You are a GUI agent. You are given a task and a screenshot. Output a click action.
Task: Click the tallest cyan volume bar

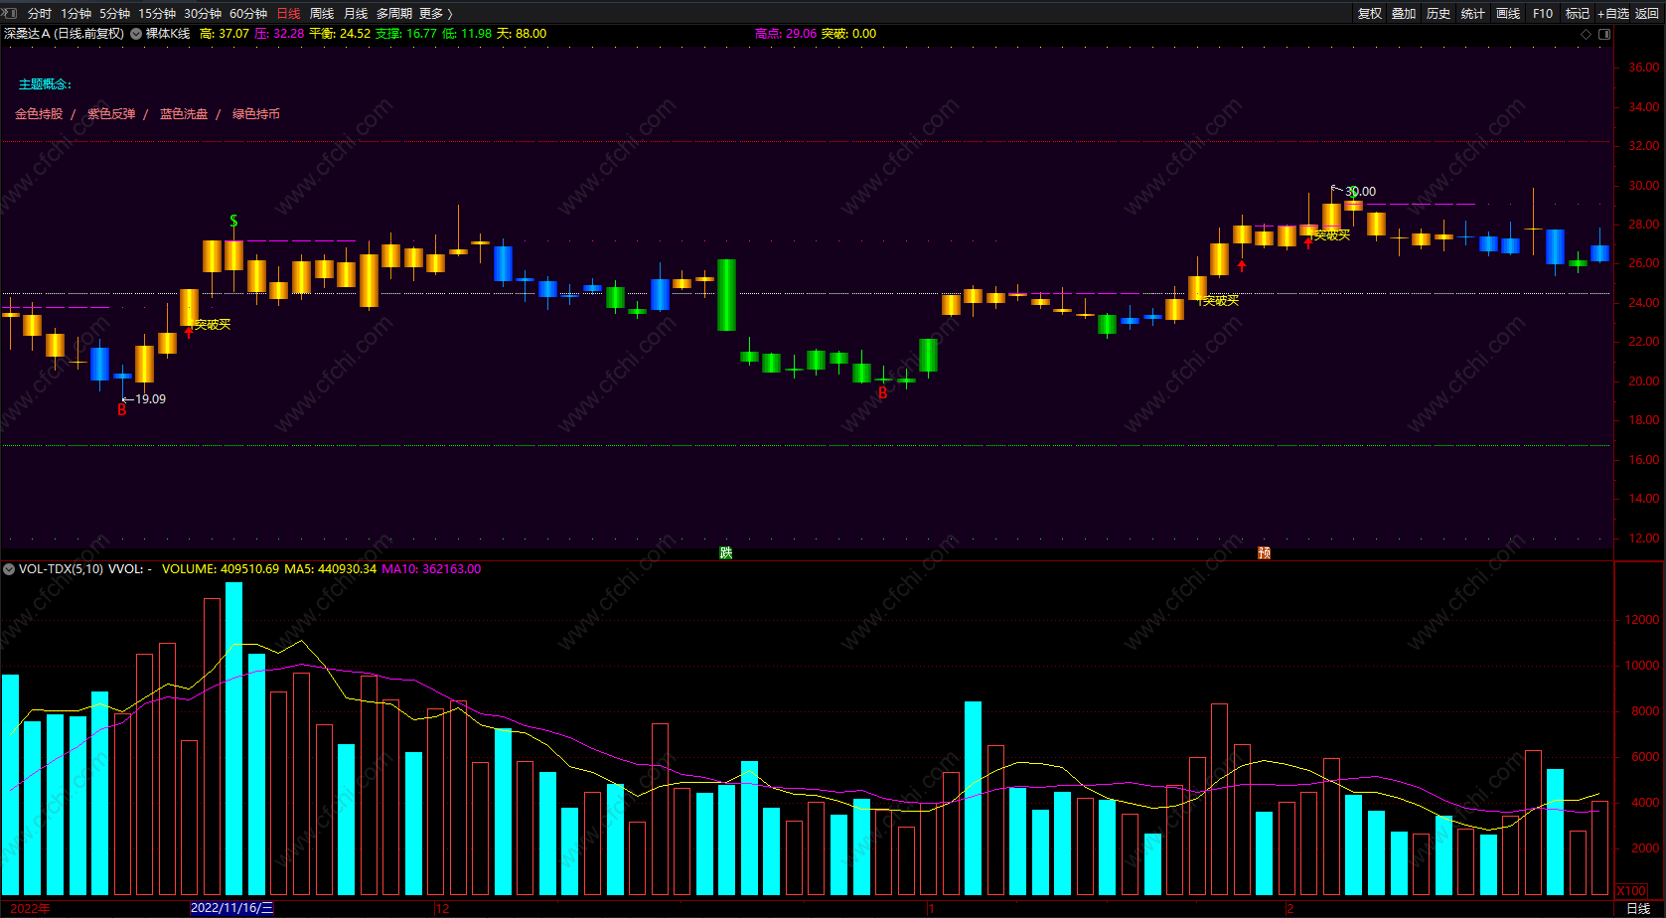coord(233,738)
